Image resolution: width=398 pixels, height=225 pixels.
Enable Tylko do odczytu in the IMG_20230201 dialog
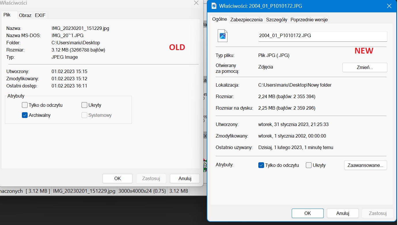25,105
